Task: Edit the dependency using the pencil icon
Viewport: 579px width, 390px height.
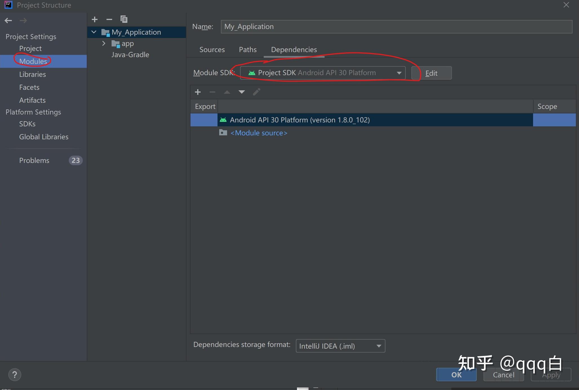Action: point(256,92)
